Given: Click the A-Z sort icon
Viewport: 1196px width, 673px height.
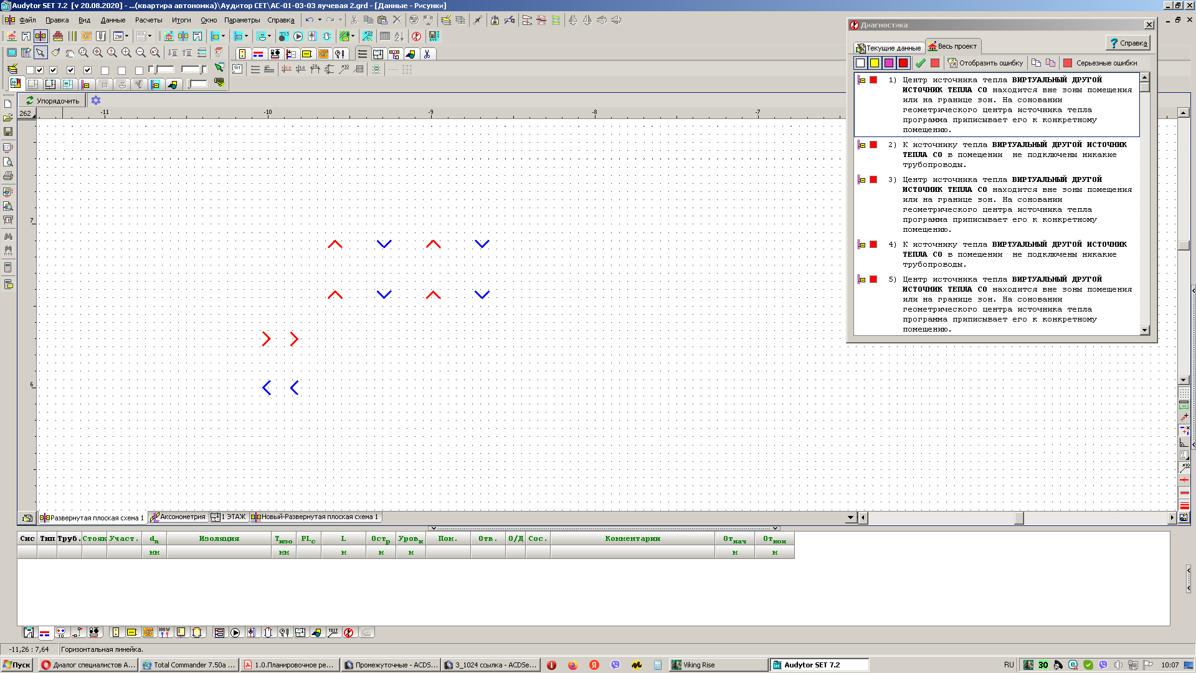Looking at the screenshot, I should [x=399, y=36].
